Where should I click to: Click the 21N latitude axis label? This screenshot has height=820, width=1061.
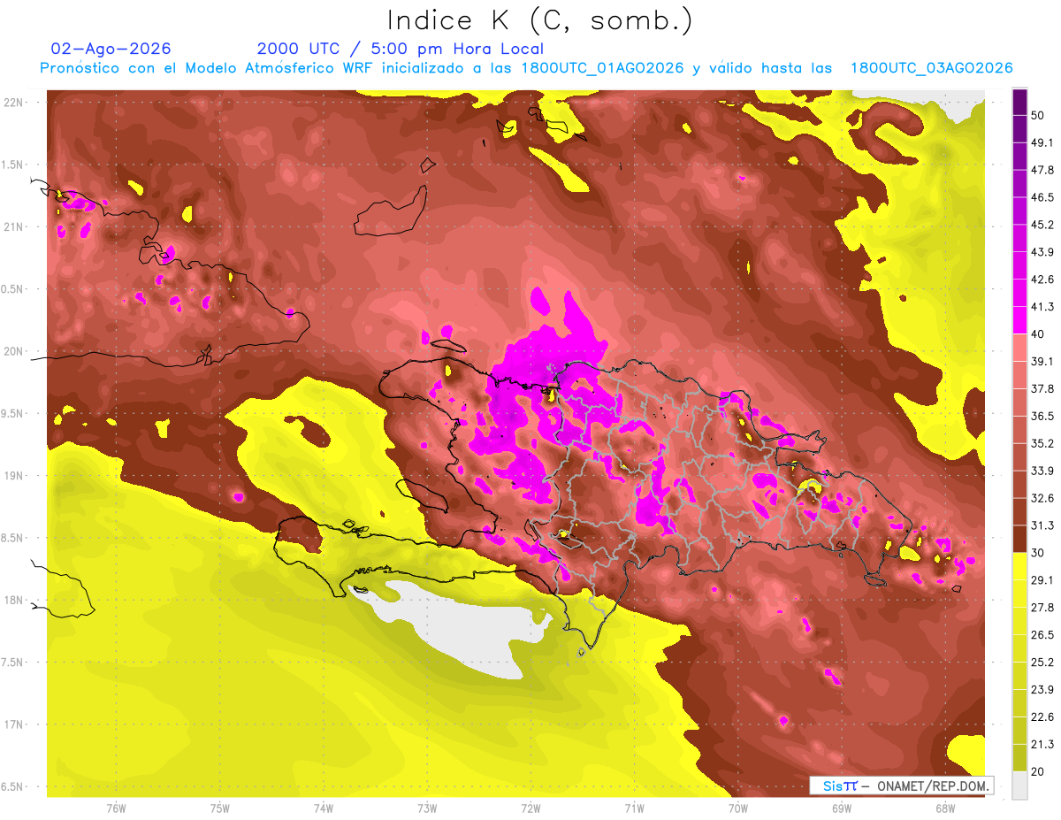pos(13,226)
